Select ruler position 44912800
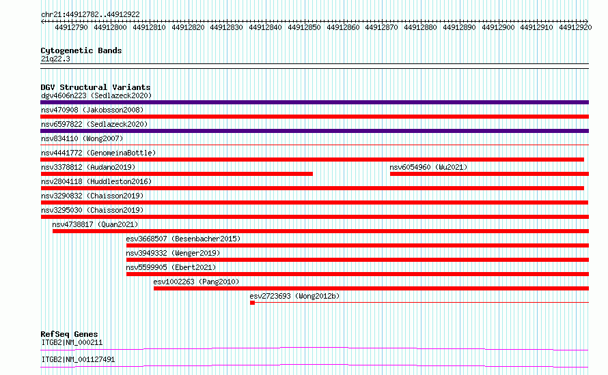 pyautogui.click(x=110, y=27)
